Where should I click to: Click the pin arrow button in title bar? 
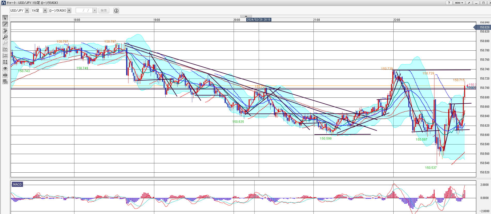tap(469, 3)
